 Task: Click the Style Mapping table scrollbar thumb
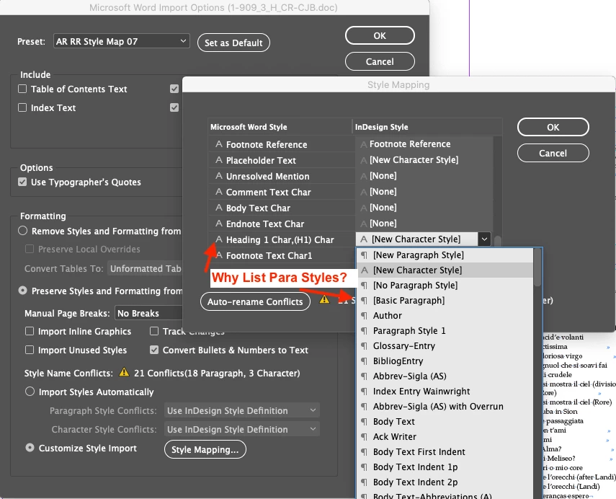(x=498, y=241)
